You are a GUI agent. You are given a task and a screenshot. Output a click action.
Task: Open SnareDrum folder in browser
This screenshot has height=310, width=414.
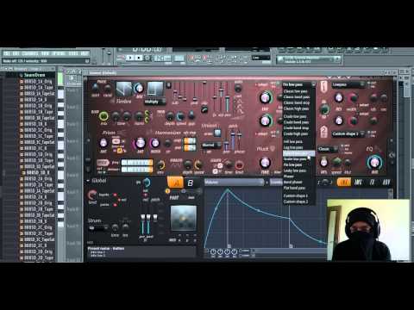pyautogui.click(x=34, y=75)
